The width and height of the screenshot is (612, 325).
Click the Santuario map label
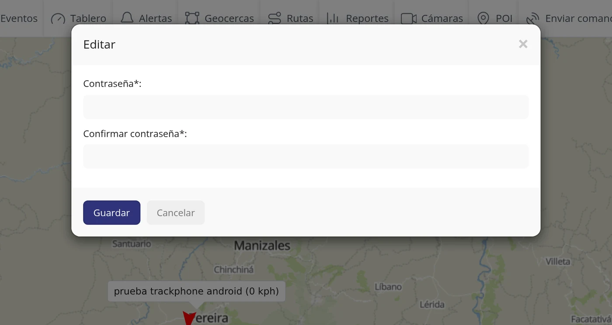(x=132, y=244)
